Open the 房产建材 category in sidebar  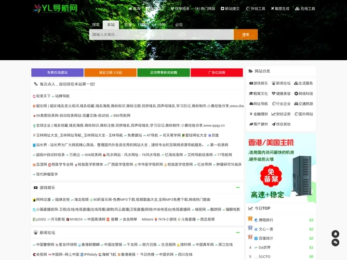click(258, 124)
